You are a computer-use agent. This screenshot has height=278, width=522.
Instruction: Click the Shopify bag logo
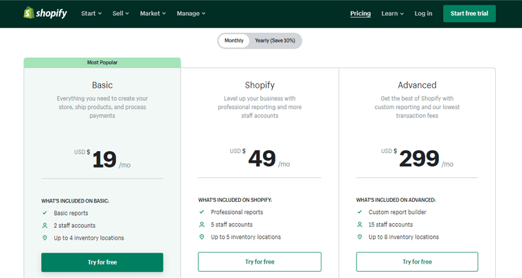point(29,12)
